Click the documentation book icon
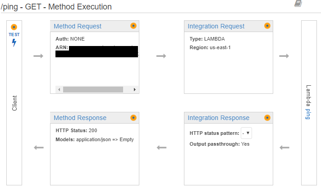The width and height of the screenshot is (321, 189). [298, 4]
